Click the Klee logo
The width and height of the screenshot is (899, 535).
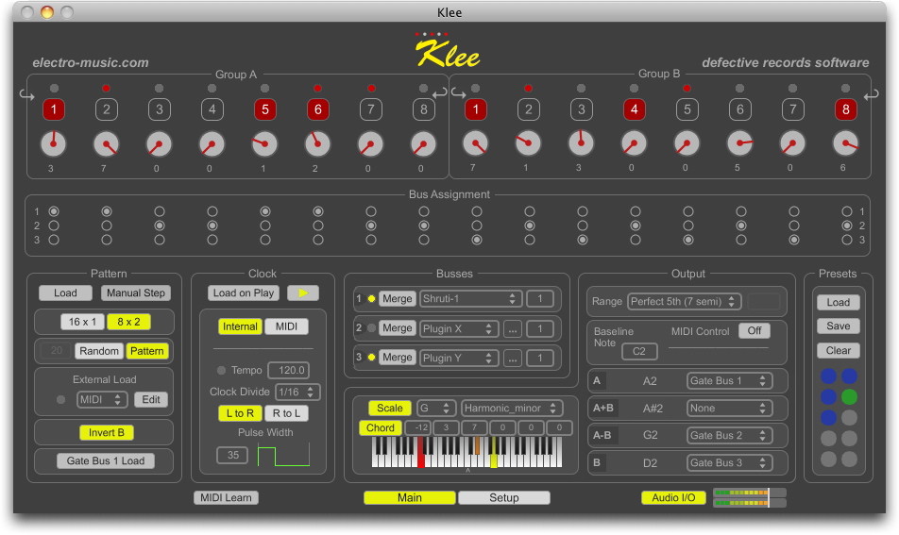pyautogui.click(x=448, y=50)
